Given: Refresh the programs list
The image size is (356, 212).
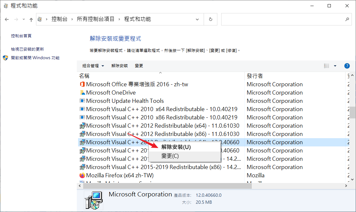Looking at the screenshot, I should click(210, 19).
